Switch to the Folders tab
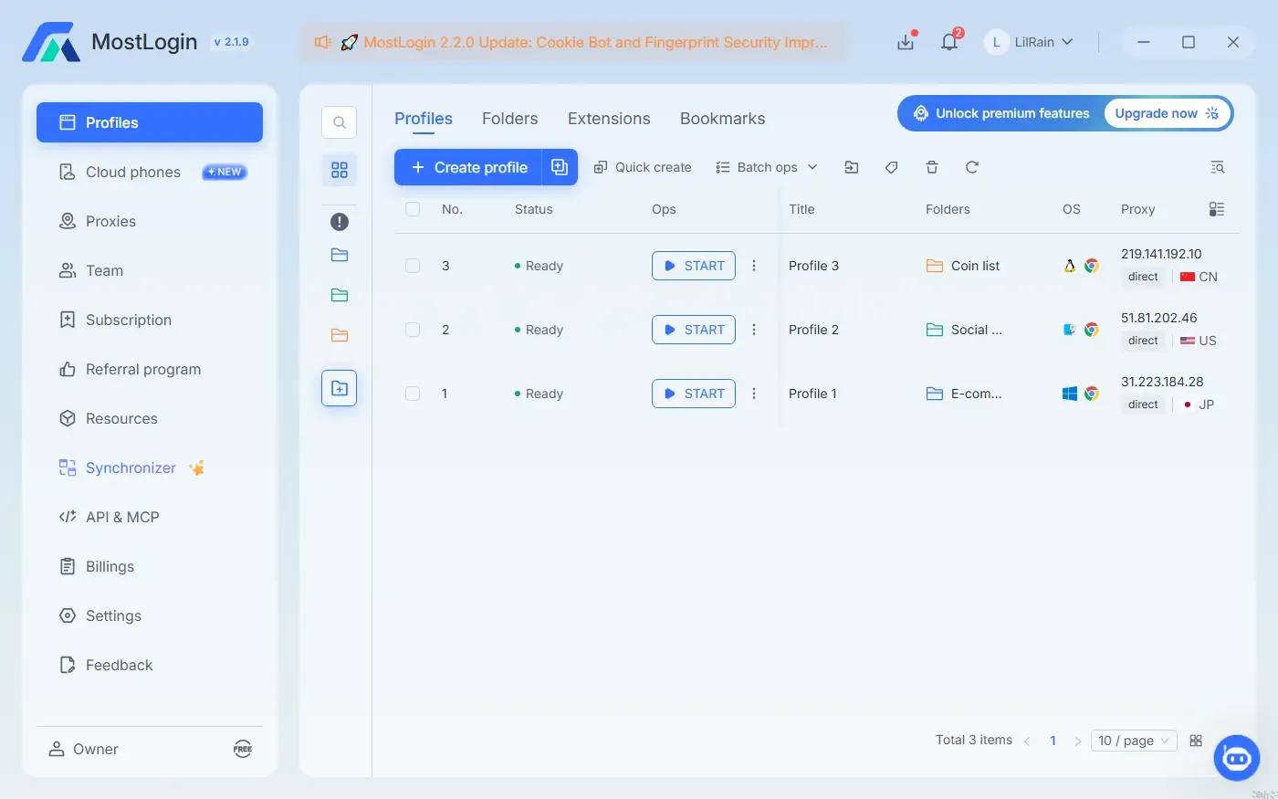1278x799 pixels. pos(510,119)
